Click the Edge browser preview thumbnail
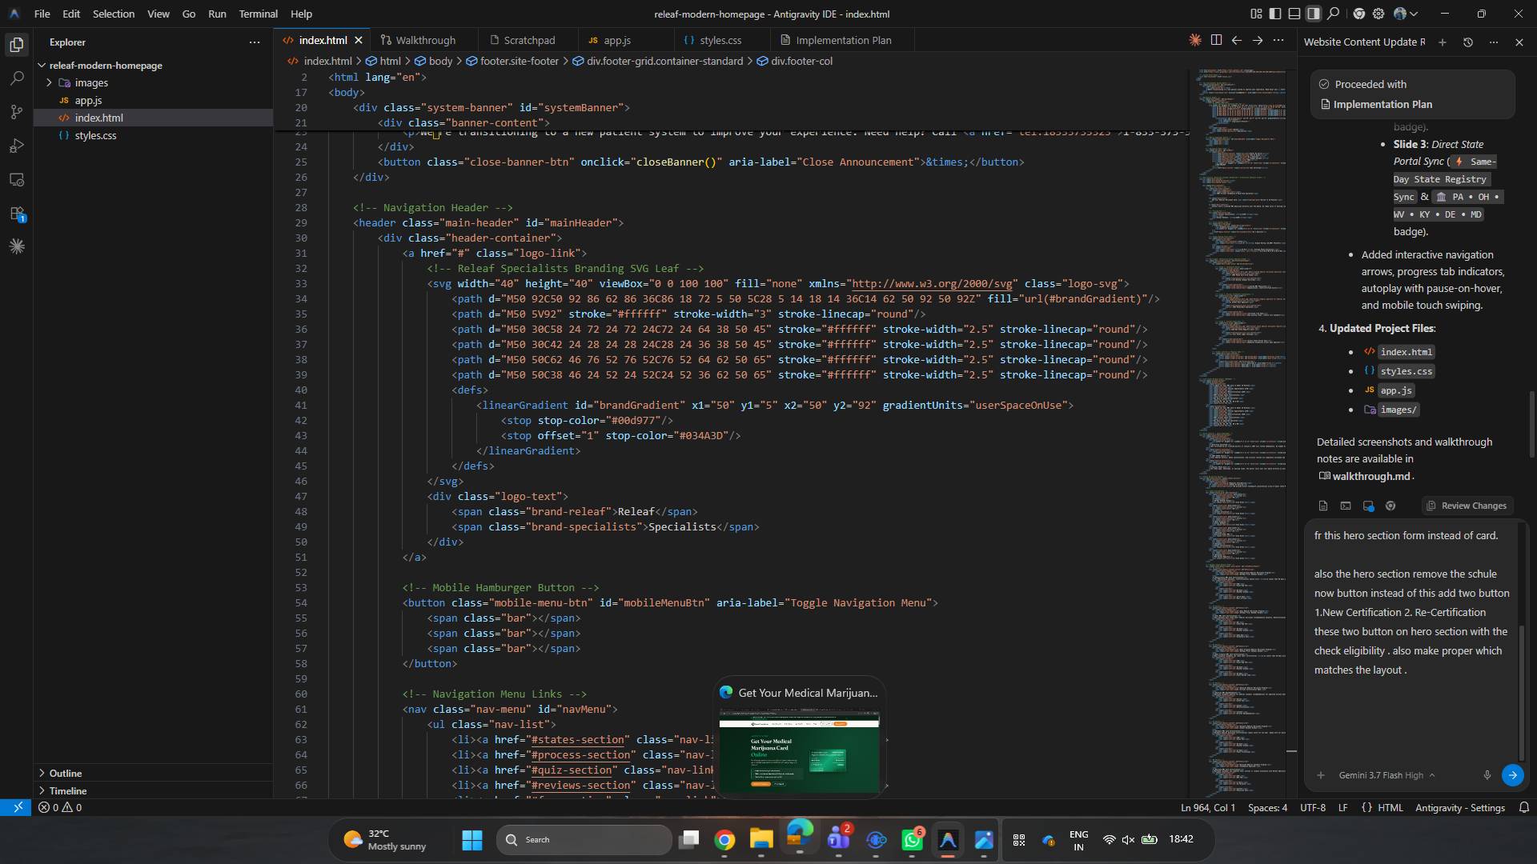 pyautogui.click(x=799, y=752)
